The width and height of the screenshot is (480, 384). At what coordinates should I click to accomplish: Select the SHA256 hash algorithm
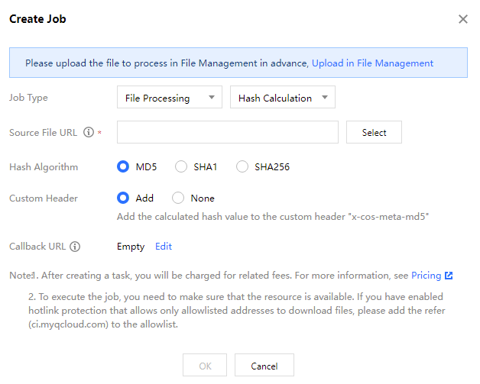click(242, 166)
